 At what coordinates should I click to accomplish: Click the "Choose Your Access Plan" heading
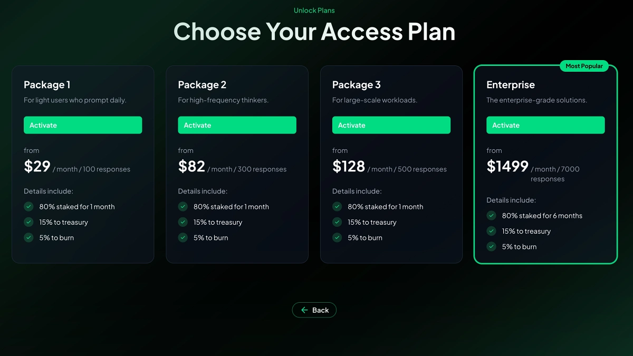point(314,32)
